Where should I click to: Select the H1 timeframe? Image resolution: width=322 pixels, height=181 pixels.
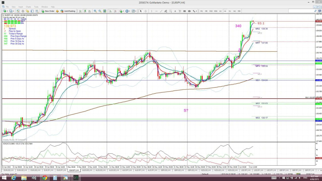click(x=220, y=11)
